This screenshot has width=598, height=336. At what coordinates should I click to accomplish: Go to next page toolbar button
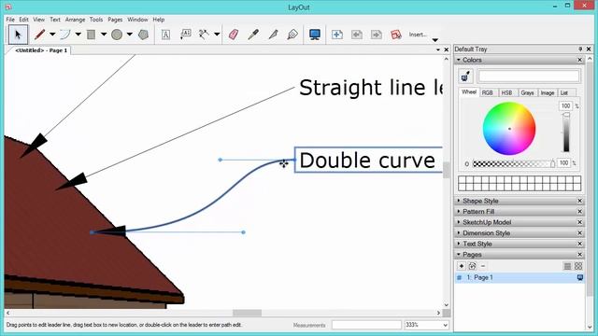377,35
